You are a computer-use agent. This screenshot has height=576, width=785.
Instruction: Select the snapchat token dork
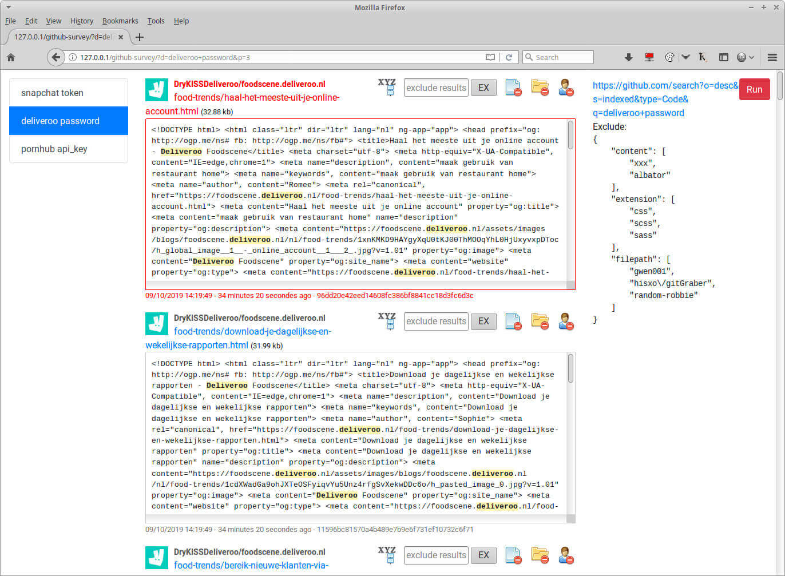click(69, 93)
